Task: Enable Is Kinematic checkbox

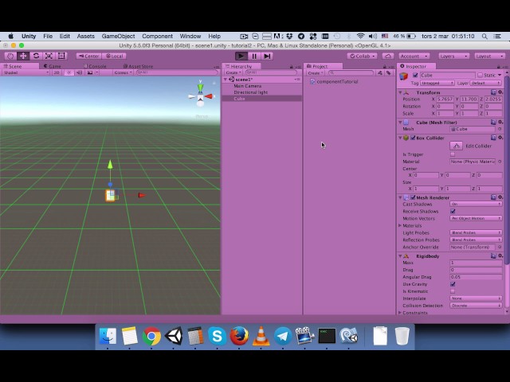Action: click(453, 291)
